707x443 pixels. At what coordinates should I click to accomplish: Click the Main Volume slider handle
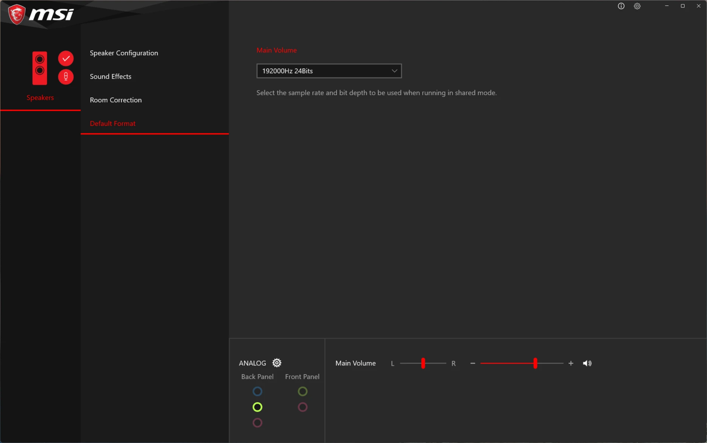click(x=535, y=363)
